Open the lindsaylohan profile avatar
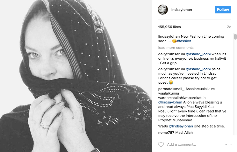Image resolution: width=237 pixels, height=152 pixels. coord(163,10)
